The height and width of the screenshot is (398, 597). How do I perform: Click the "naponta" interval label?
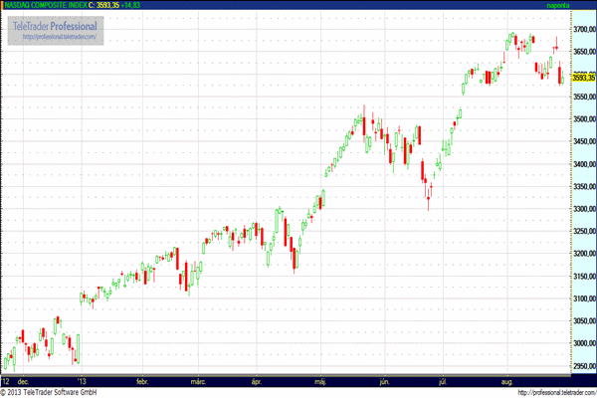tap(556, 6)
